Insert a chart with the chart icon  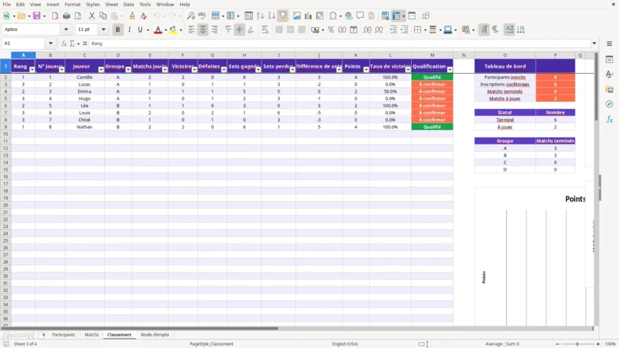(308, 16)
